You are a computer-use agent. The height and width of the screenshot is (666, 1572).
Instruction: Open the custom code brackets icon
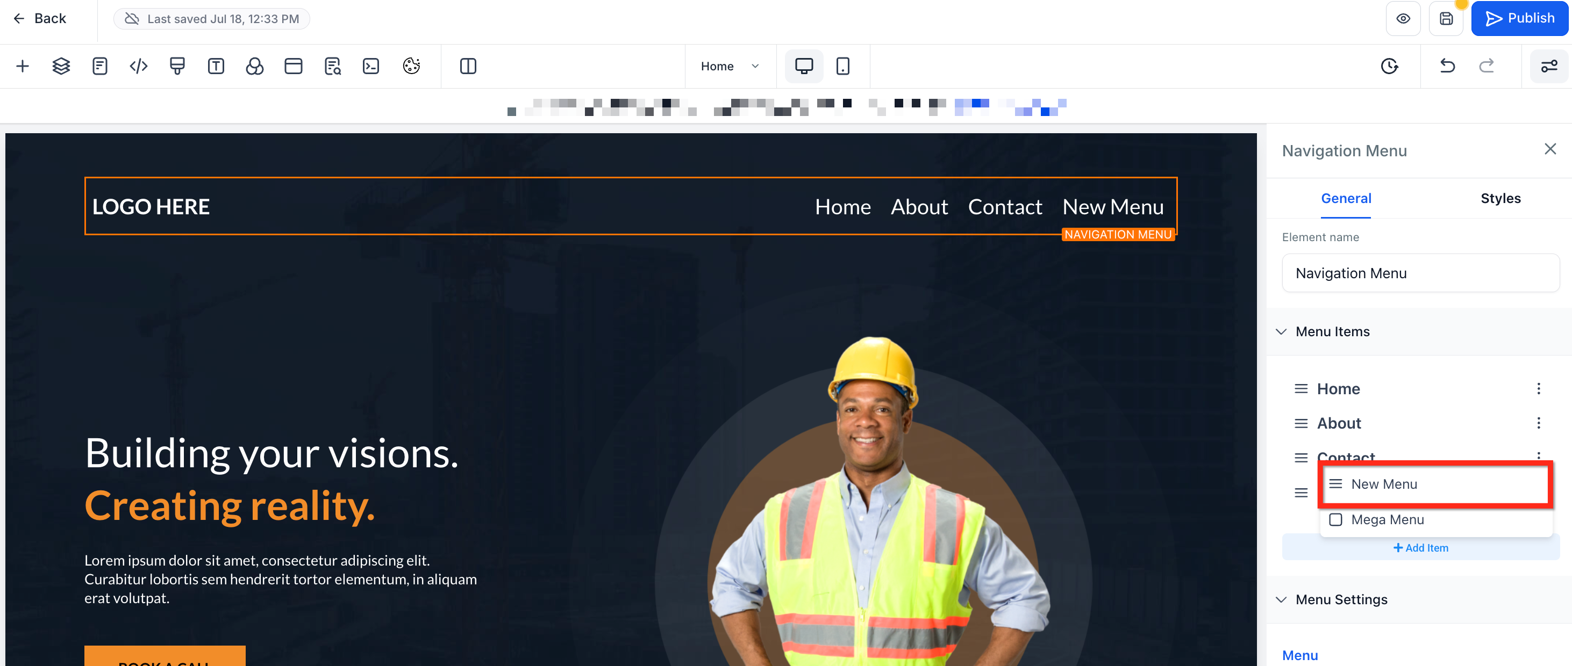(x=139, y=66)
